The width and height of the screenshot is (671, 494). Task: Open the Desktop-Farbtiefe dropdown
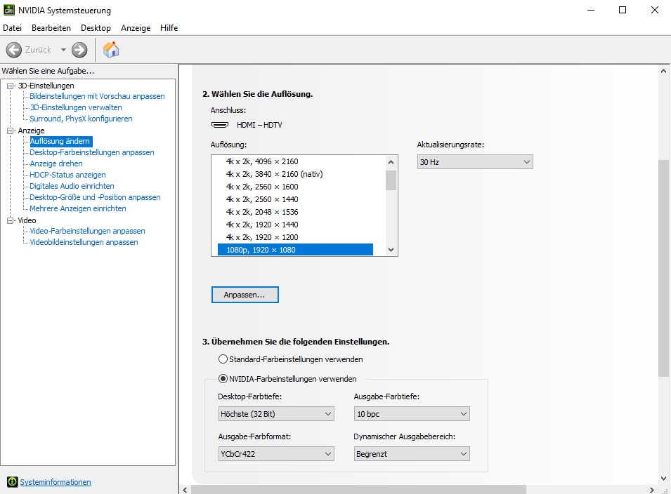(x=276, y=414)
